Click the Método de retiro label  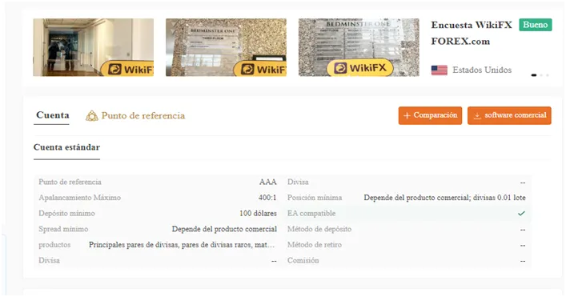(315, 245)
